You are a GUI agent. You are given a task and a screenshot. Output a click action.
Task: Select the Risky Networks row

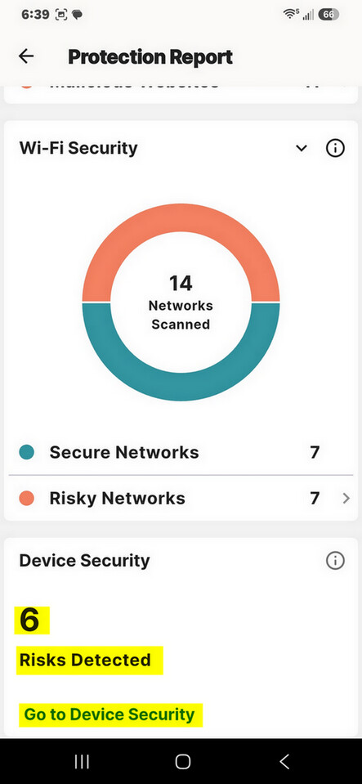point(181,498)
